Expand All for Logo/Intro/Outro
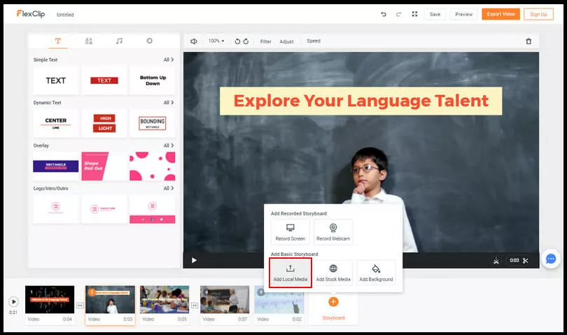Image resolution: width=567 pixels, height=335 pixels. [x=169, y=188]
